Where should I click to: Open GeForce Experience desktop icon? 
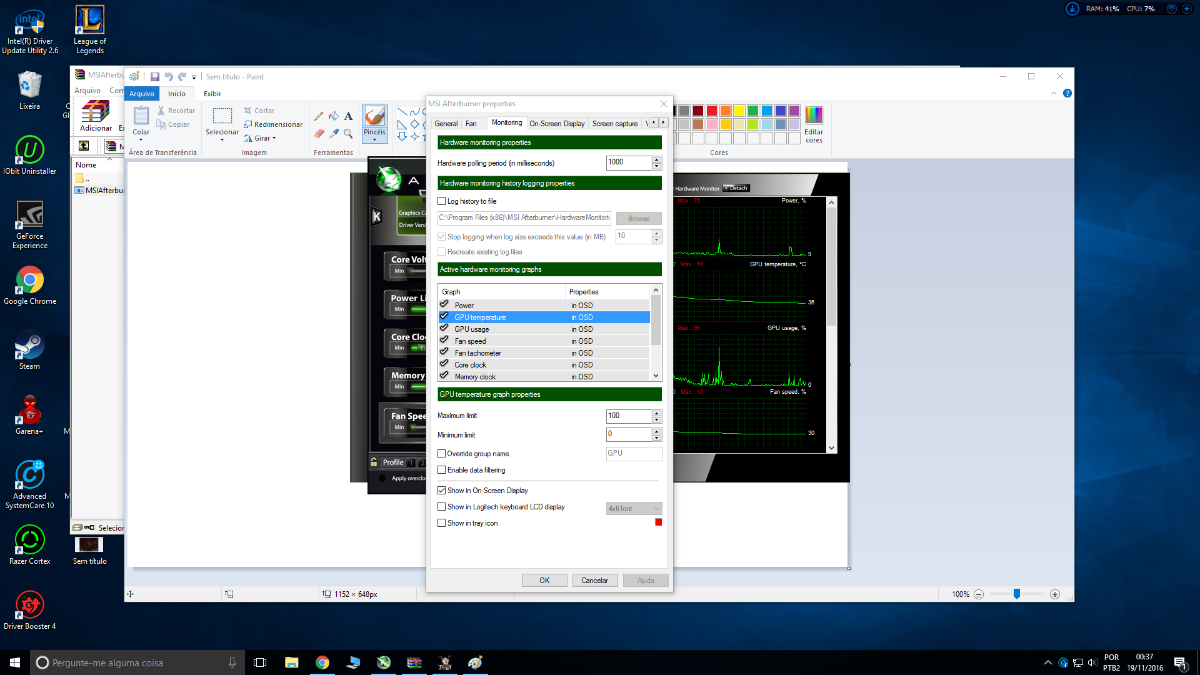pyautogui.click(x=29, y=225)
